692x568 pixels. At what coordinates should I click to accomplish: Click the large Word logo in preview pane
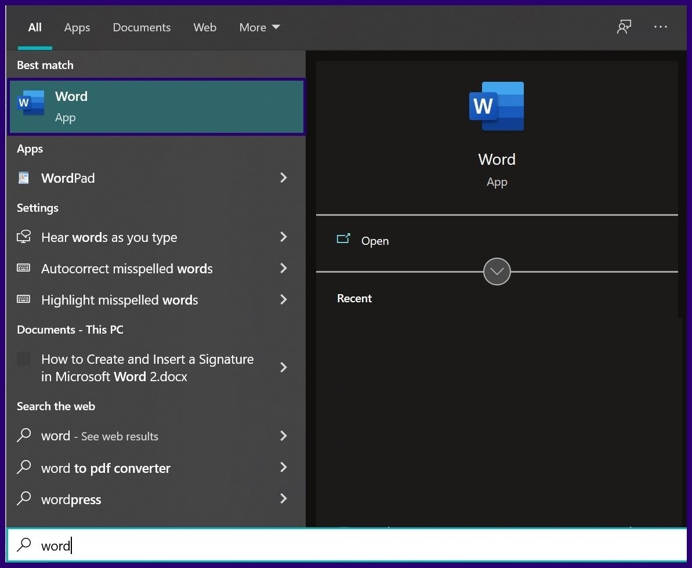497,106
